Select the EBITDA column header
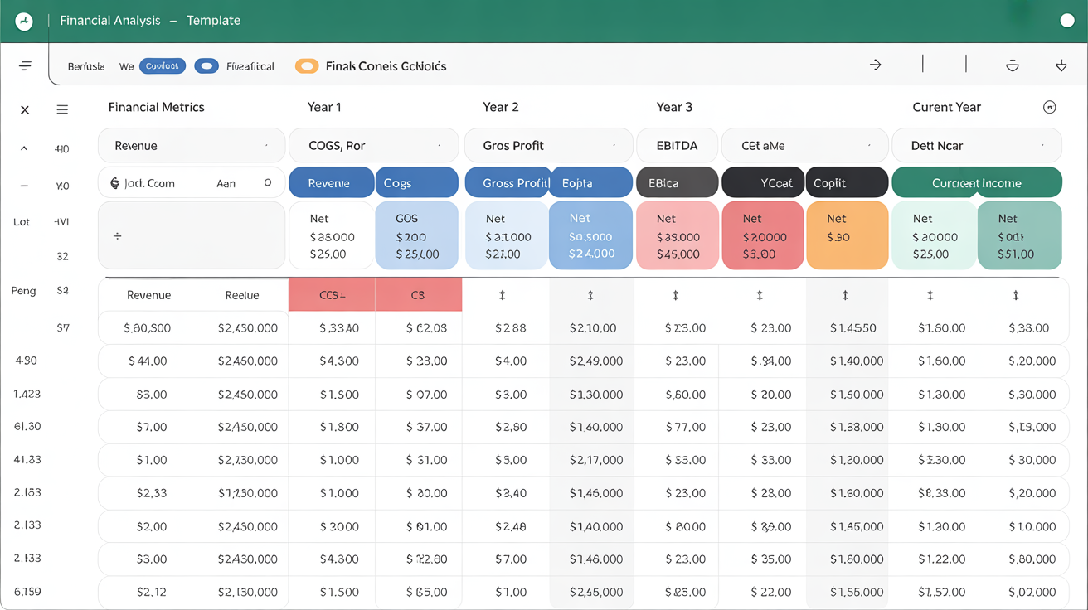 677,144
